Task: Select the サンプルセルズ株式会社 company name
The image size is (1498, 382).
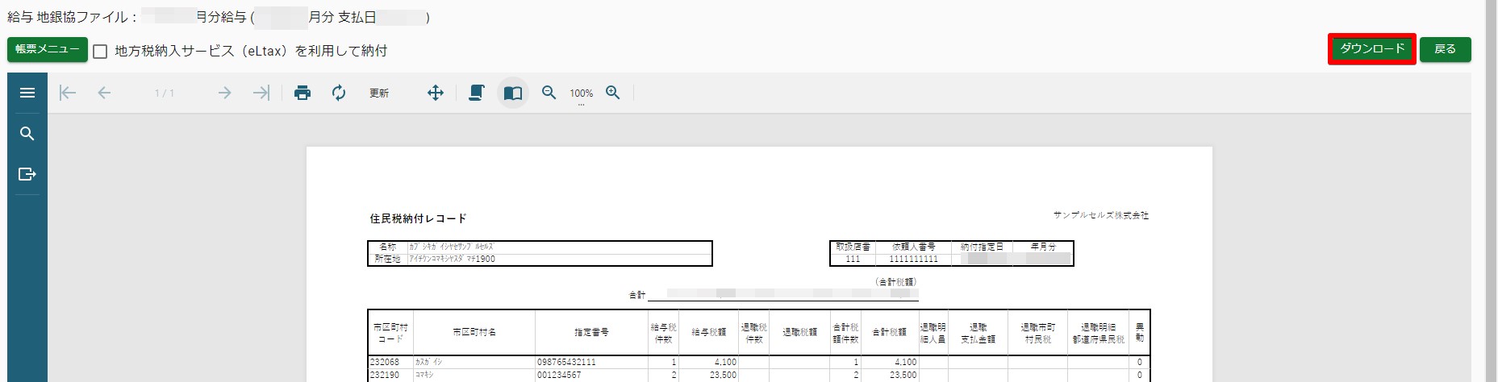Action: point(1100,215)
